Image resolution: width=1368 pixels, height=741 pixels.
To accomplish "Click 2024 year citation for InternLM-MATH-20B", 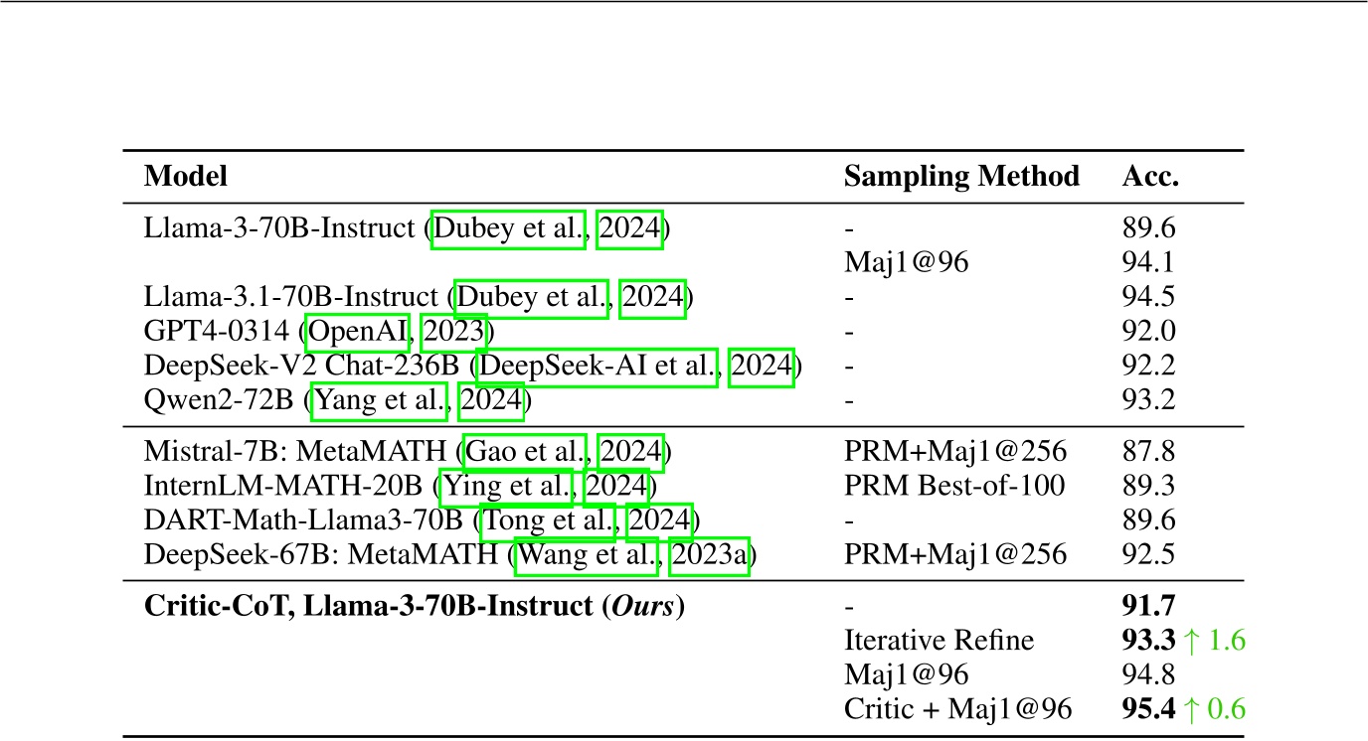I will pos(616,487).
